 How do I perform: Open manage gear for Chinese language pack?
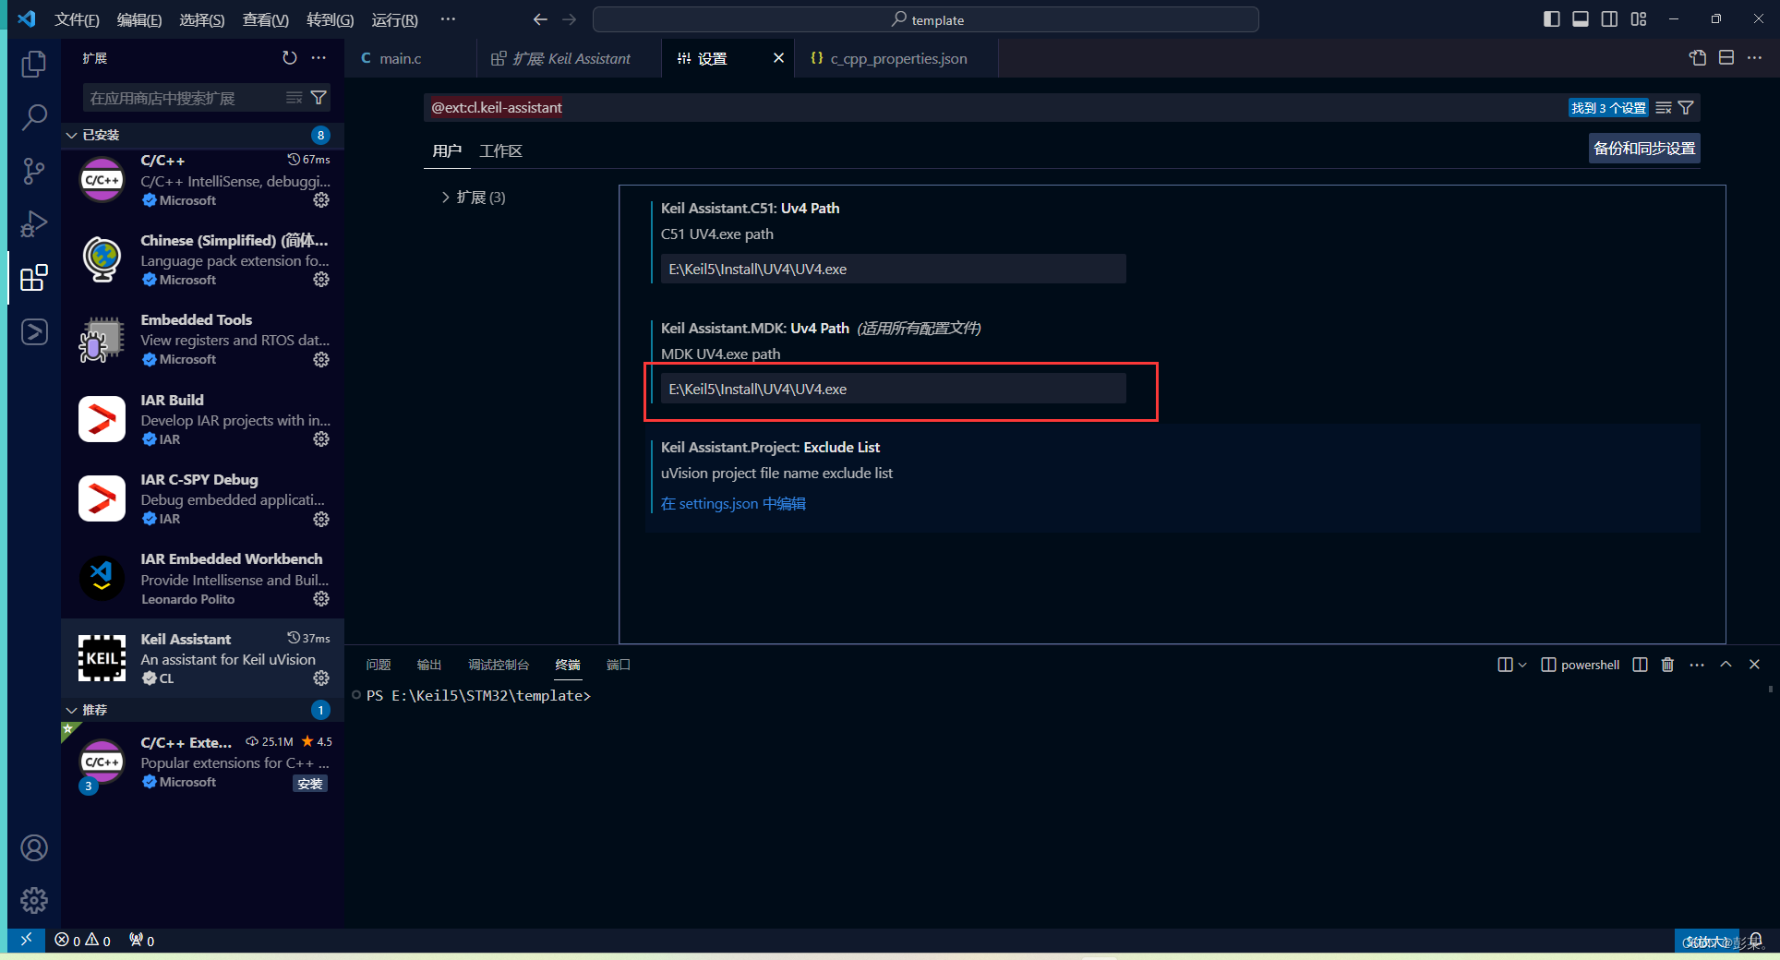(x=321, y=279)
